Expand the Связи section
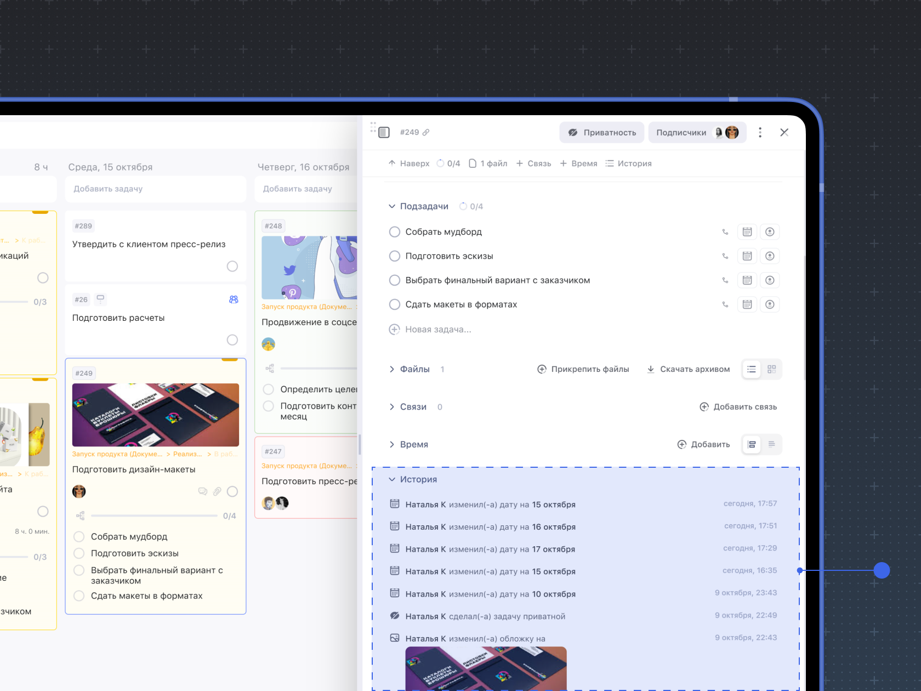The image size is (921, 691). point(392,407)
